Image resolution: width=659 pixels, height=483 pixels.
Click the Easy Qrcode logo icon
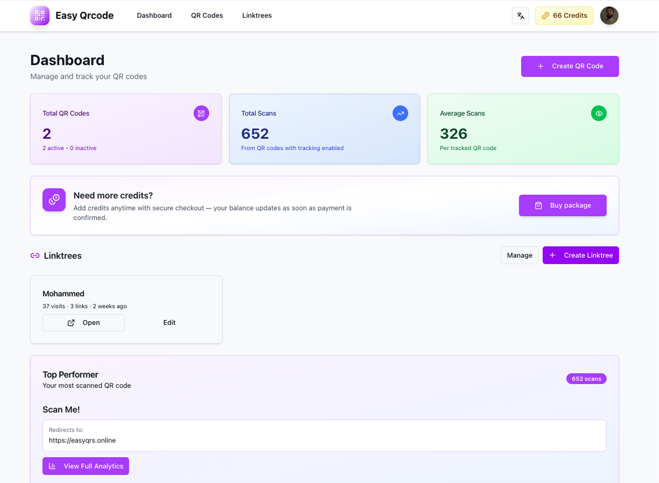pos(39,15)
